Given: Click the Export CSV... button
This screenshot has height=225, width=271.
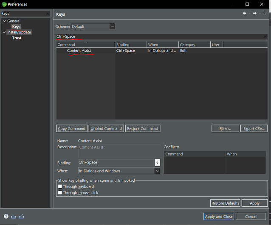Looking at the screenshot, I should coord(254,128).
